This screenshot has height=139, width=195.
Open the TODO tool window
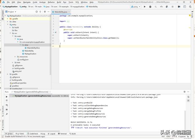20,134
